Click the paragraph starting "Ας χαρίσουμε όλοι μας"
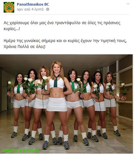Image resolution: width=134 pixels, height=155 pixels. [x=62, y=26]
